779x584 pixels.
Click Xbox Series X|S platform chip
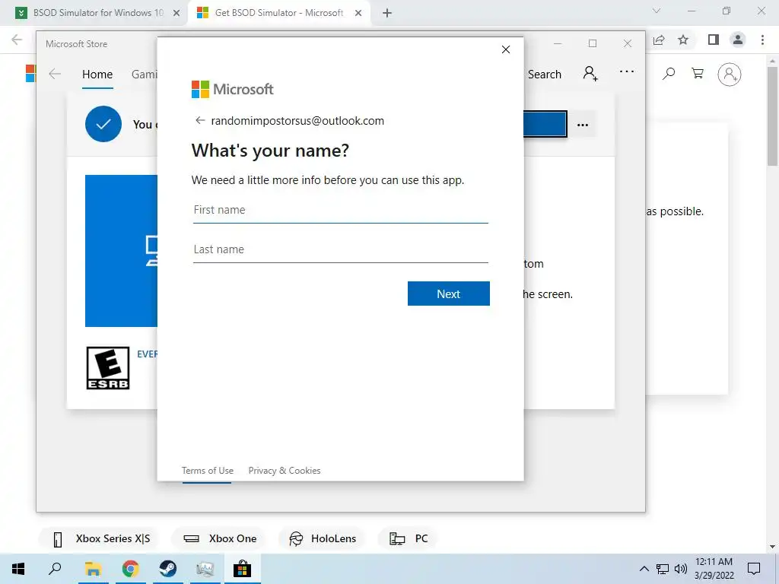98,539
